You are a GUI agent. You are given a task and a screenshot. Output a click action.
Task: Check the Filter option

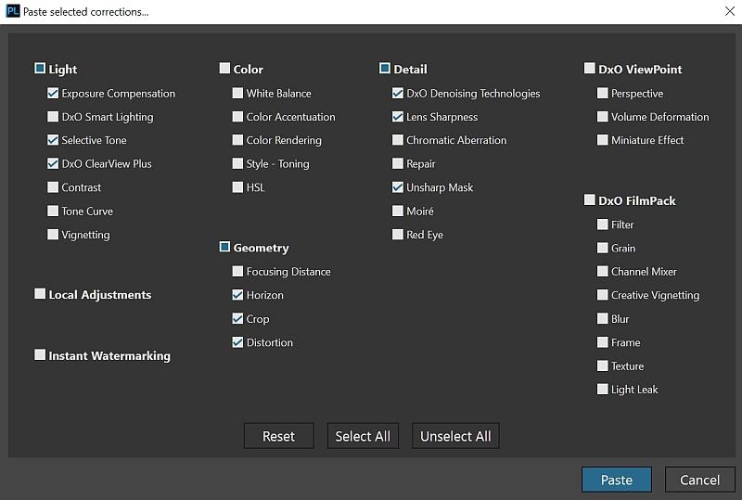(x=602, y=224)
